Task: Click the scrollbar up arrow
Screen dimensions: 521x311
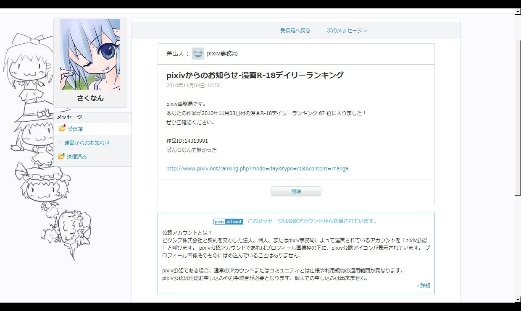Action: (x=518, y=11)
